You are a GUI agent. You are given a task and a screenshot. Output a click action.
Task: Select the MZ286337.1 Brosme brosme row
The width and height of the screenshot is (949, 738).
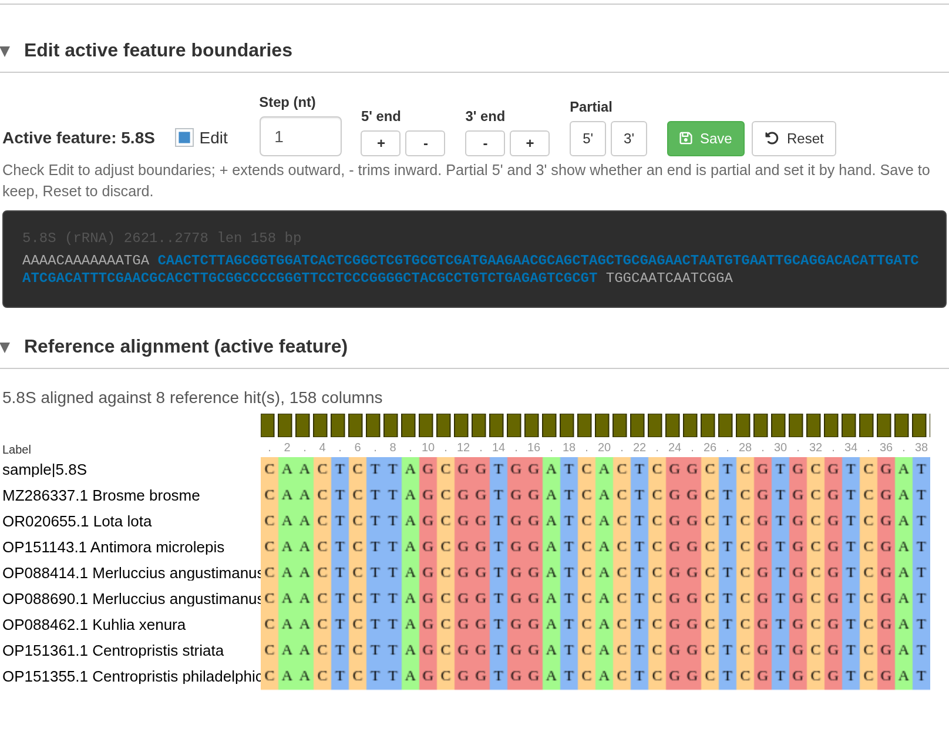tap(101, 495)
